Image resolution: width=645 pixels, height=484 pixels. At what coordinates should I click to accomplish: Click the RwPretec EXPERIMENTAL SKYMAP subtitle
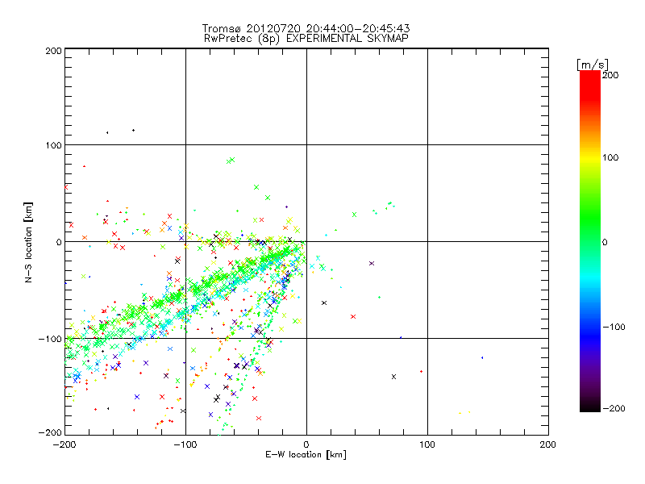(306, 38)
